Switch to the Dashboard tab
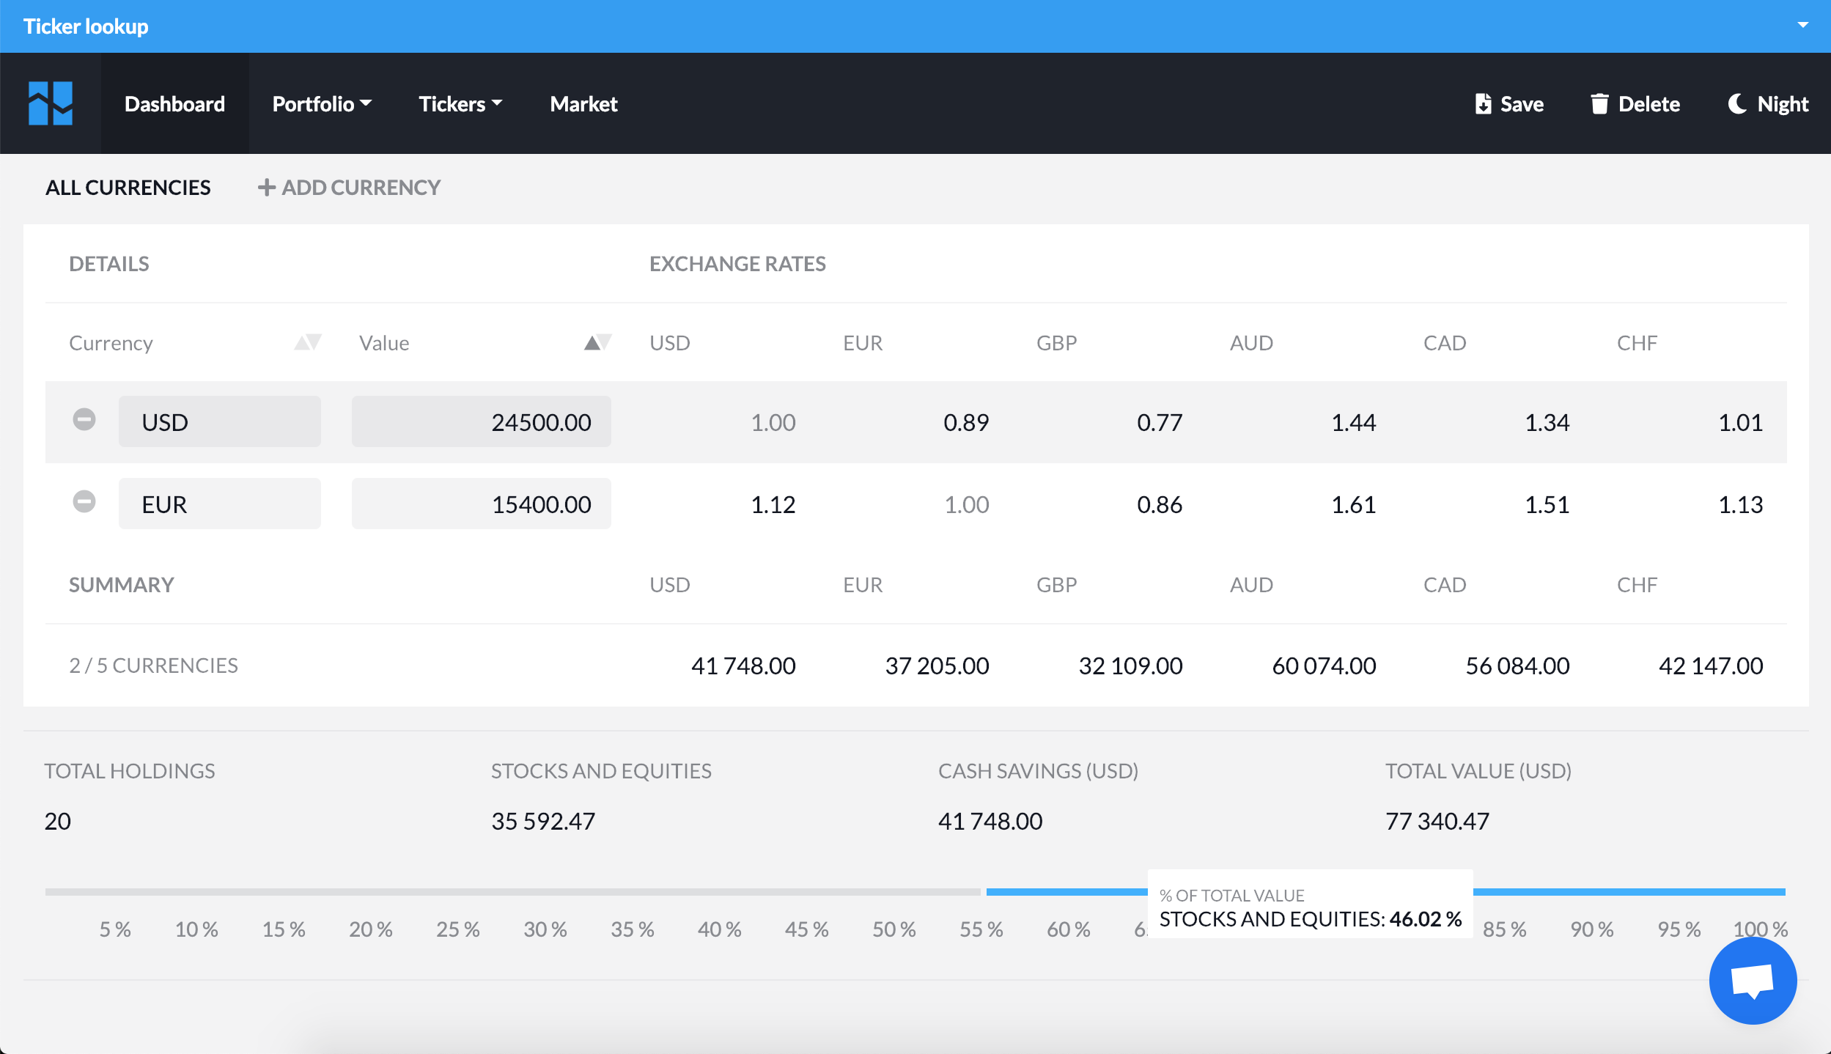Viewport: 1831px width, 1054px height. click(175, 103)
